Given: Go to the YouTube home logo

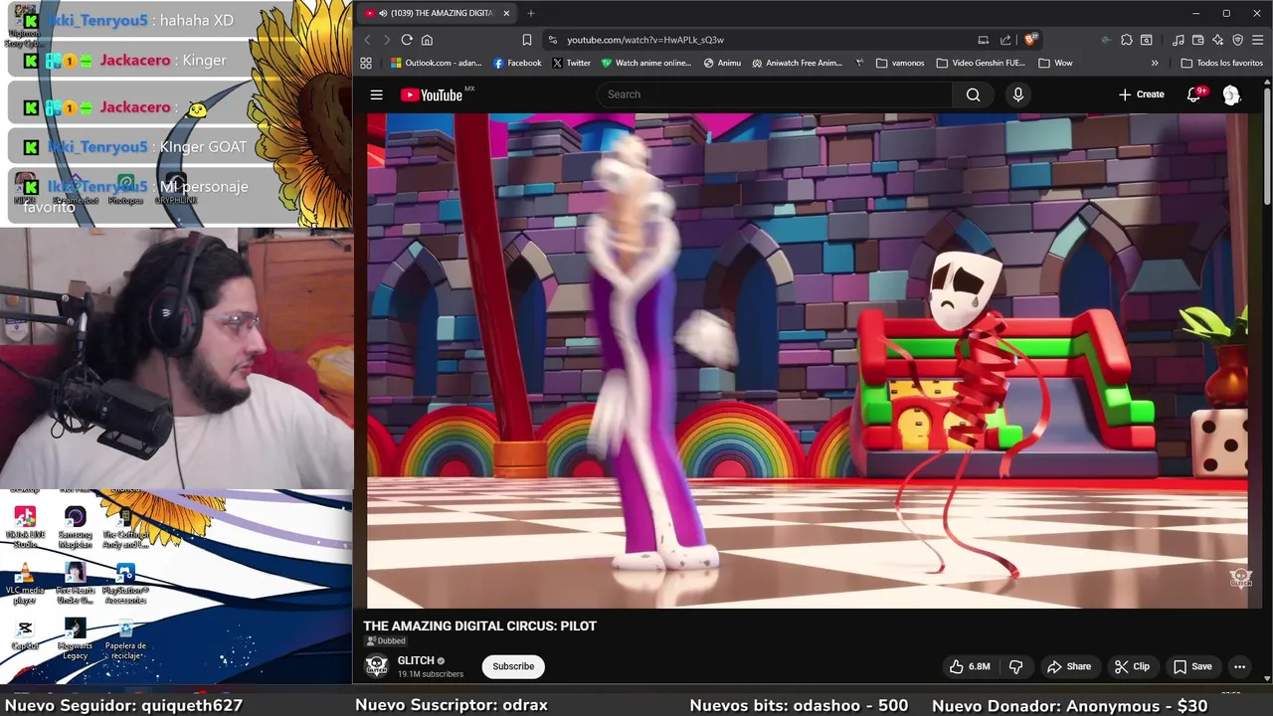Looking at the screenshot, I should tap(432, 94).
